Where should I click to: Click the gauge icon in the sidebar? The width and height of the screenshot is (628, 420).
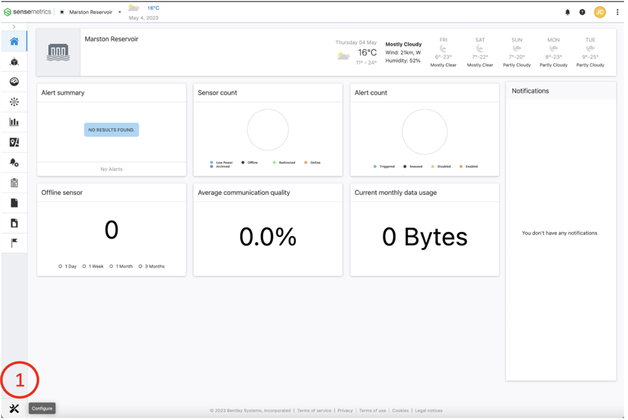[14, 82]
